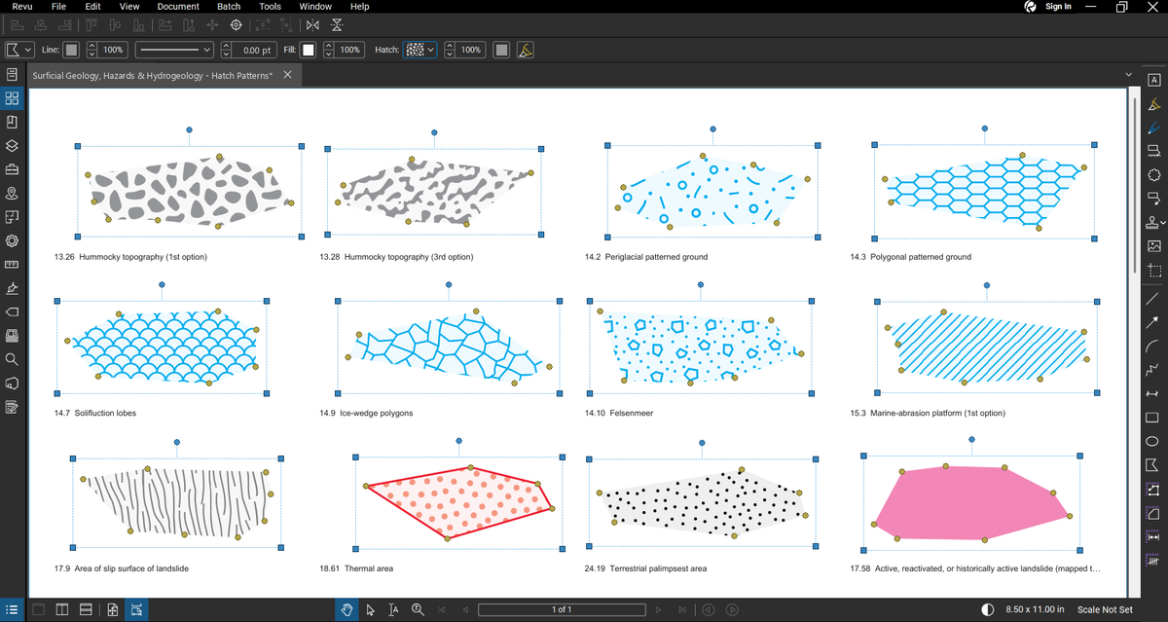Select the Rectangle tool in right toolbar
Screen dimensions: 1168x622
point(1153,418)
